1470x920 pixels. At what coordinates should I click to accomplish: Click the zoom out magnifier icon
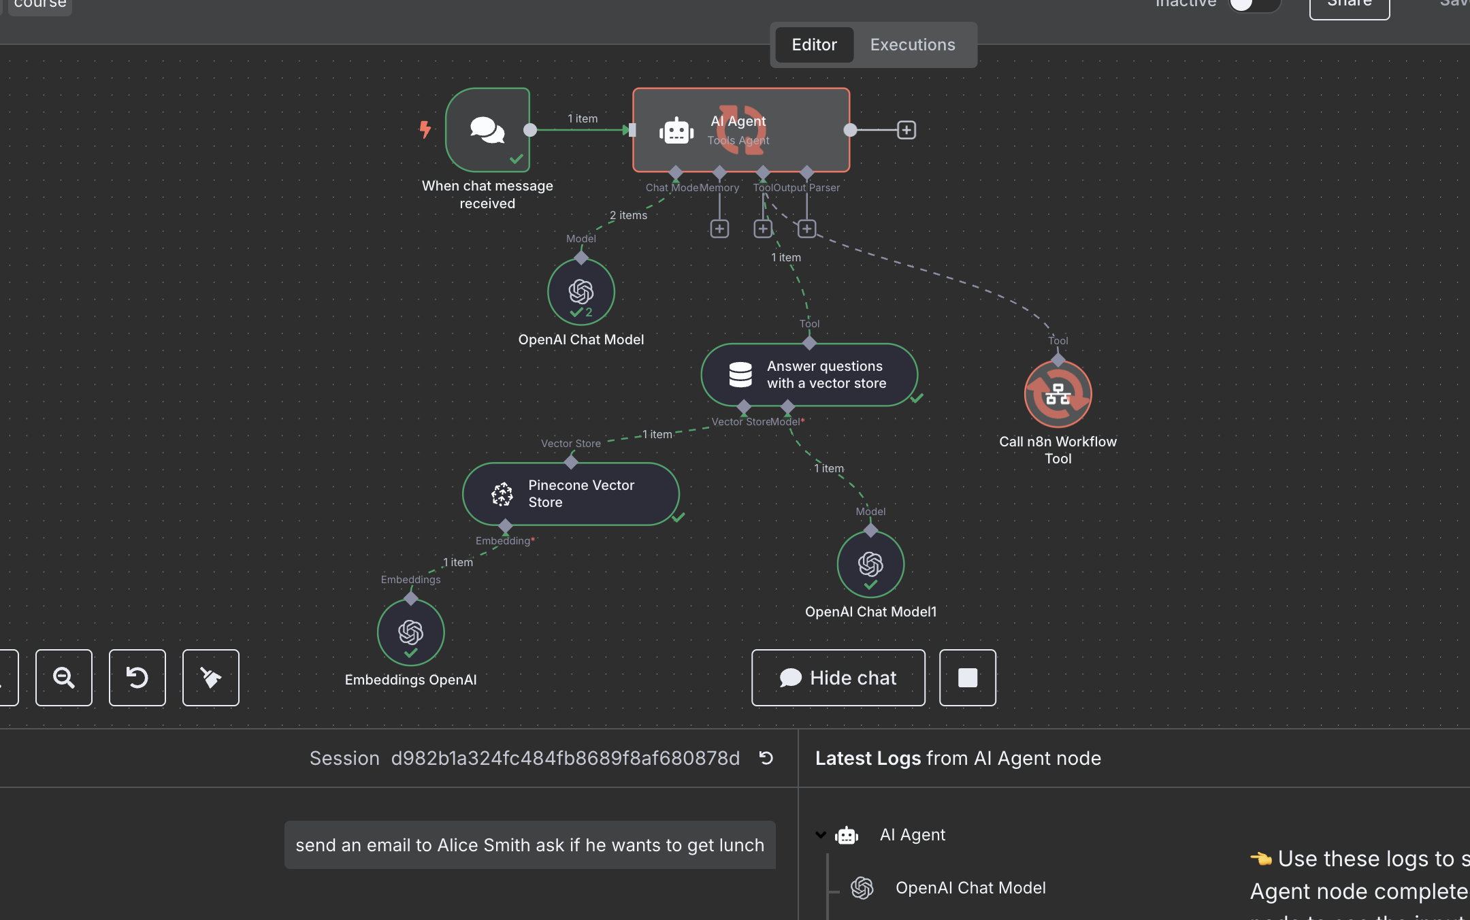64,678
